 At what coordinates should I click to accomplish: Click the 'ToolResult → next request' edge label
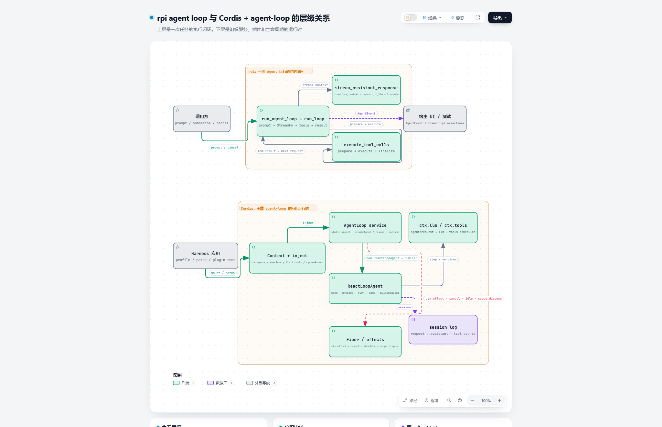280,151
